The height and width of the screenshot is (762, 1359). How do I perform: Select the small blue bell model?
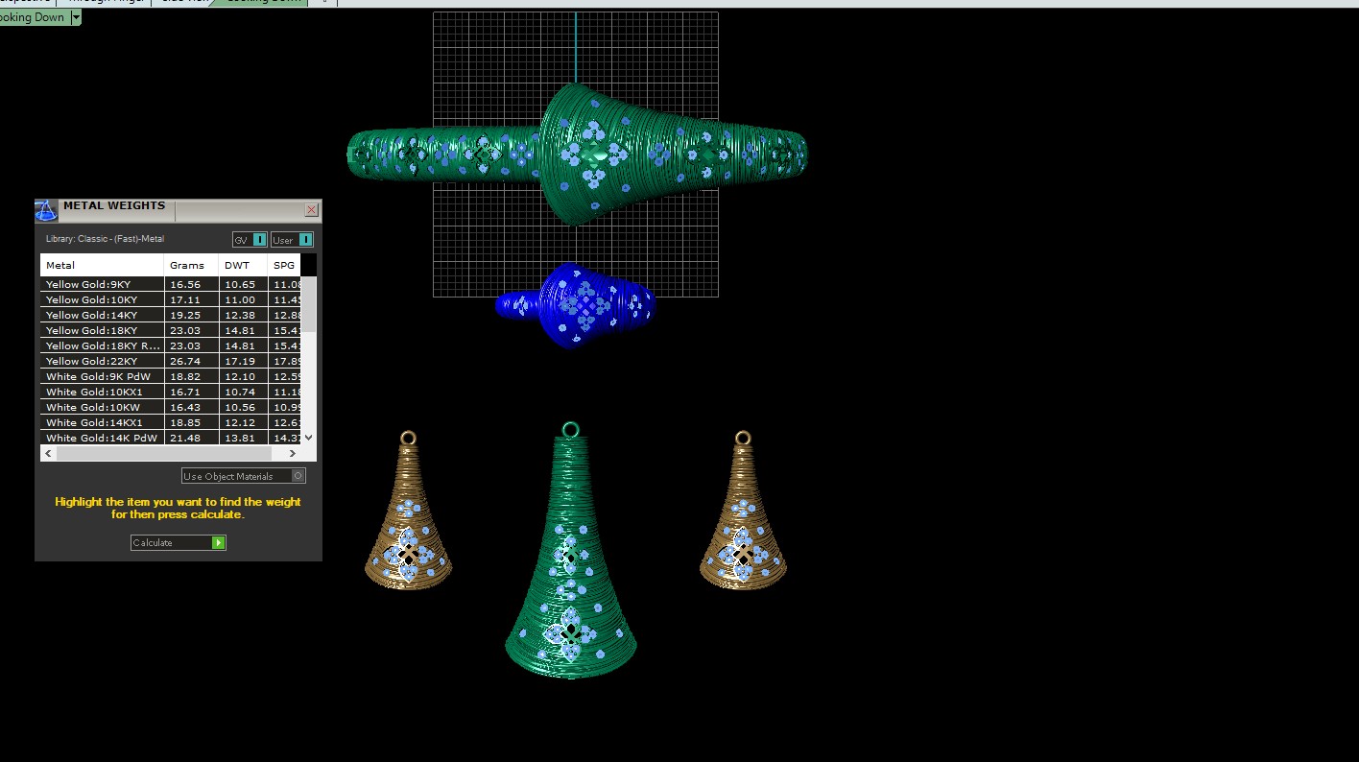click(x=576, y=305)
